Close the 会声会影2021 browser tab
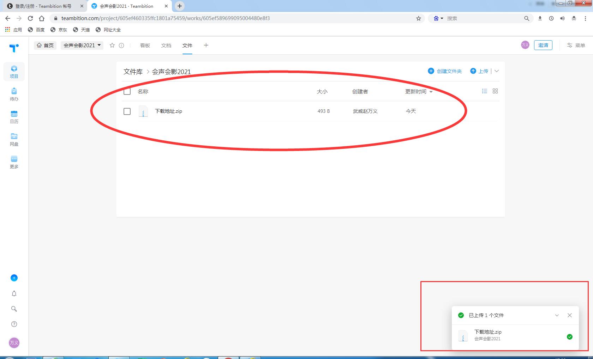Screen dimensions: 593x359 [166, 6]
